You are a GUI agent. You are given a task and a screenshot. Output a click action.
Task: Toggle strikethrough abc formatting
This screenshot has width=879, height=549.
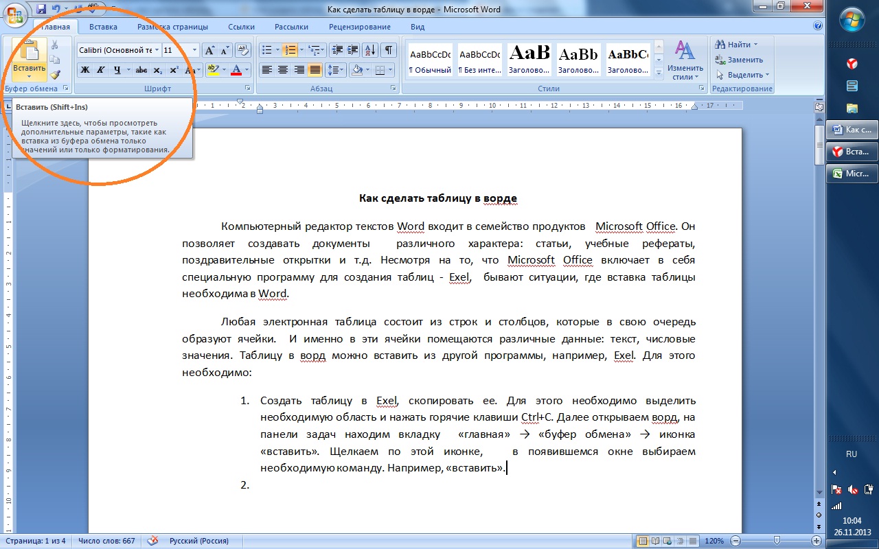pyautogui.click(x=141, y=70)
